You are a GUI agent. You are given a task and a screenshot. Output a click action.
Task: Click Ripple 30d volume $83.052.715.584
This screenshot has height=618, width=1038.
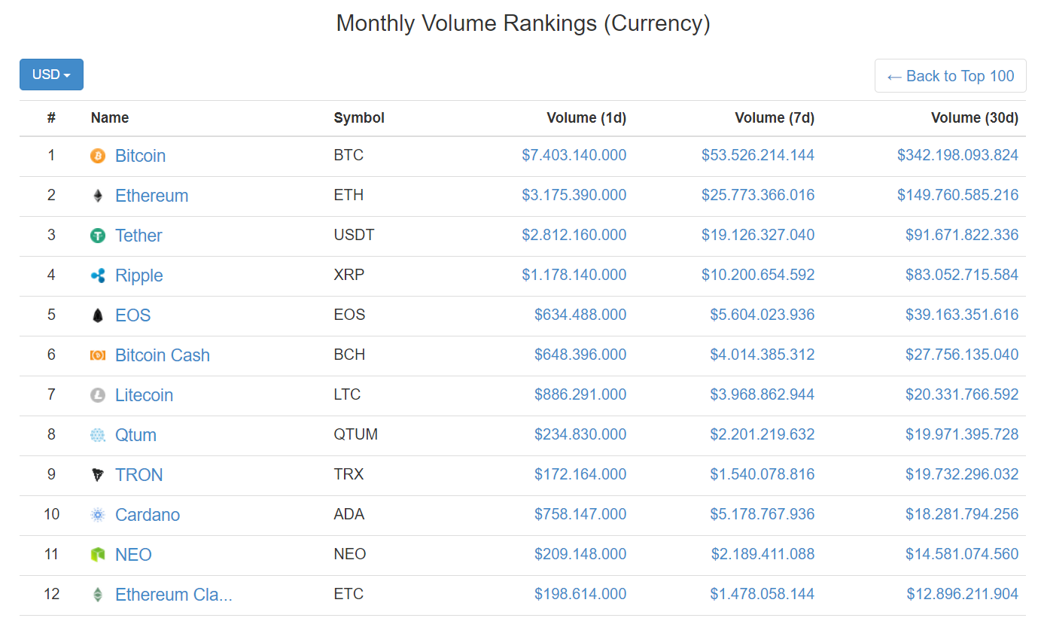click(x=962, y=275)
